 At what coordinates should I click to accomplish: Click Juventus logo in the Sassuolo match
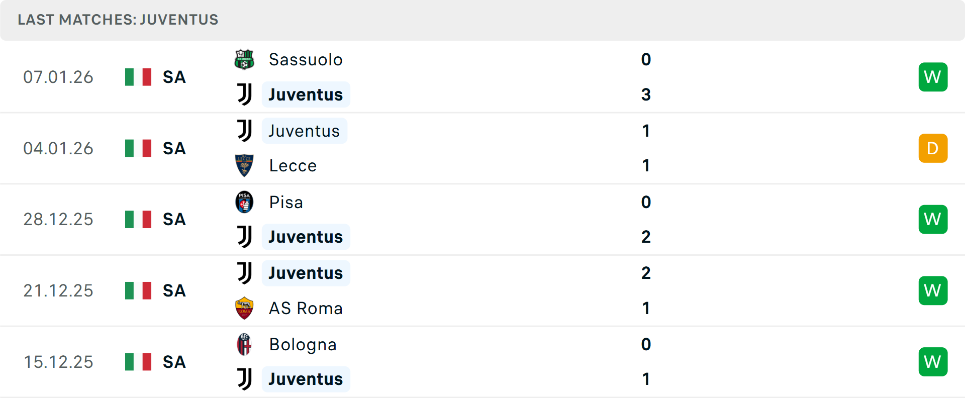tap(244, 94)
